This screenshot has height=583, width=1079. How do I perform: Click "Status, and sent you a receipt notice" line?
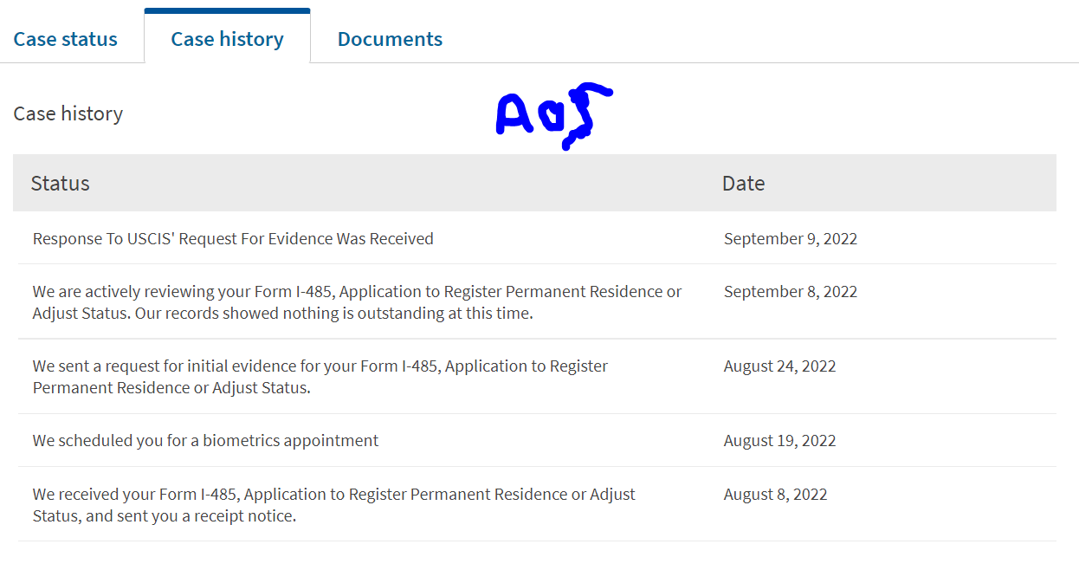pos(165,515)
